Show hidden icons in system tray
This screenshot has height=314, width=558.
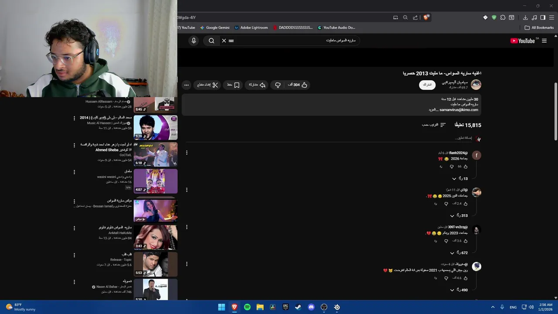pyautogui.click(x=493, y=307)
